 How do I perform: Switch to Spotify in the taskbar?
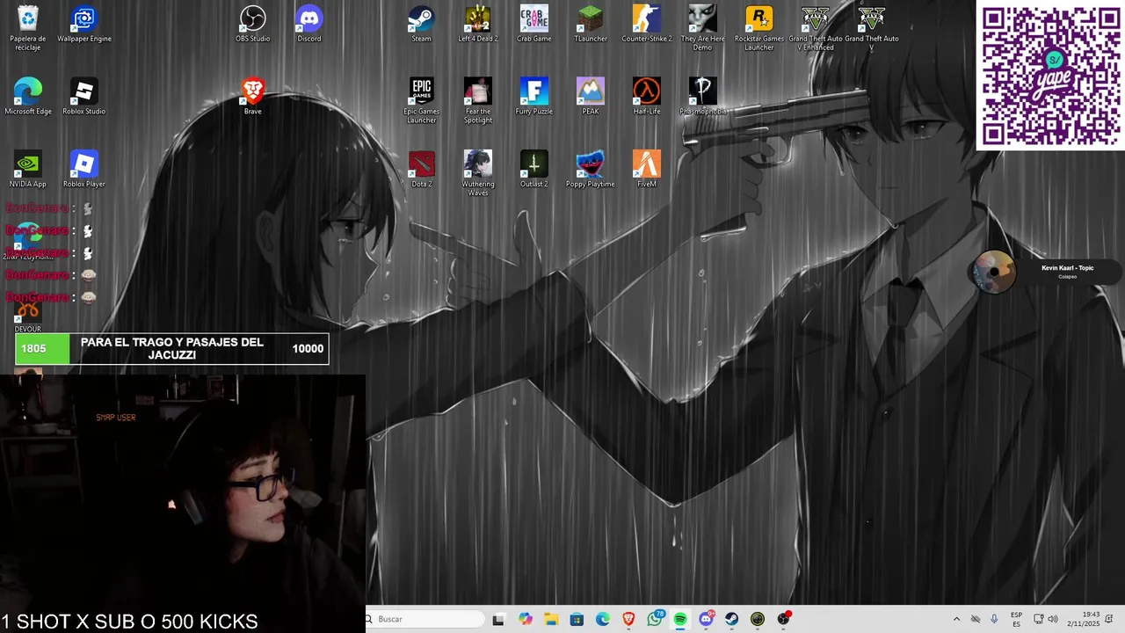680,619
